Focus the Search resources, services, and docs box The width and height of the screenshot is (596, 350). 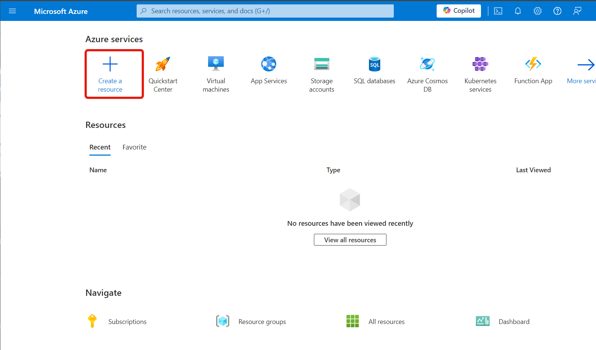265,11
